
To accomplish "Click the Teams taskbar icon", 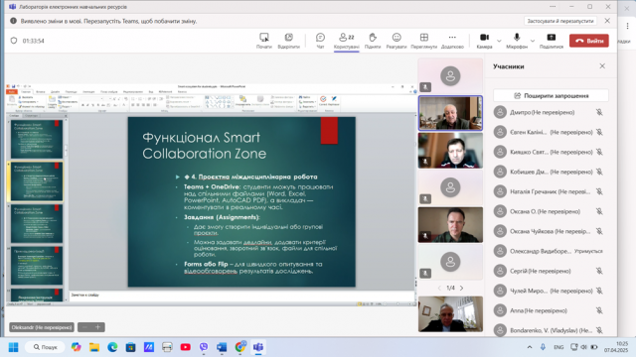I will [258, 347].
